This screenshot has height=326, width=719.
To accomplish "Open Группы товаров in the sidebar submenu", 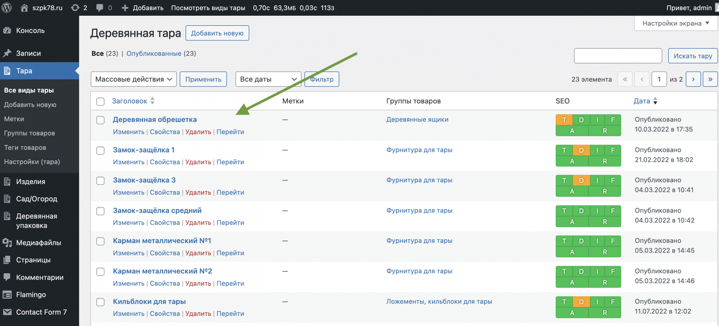I will click(x=29, y=133).
